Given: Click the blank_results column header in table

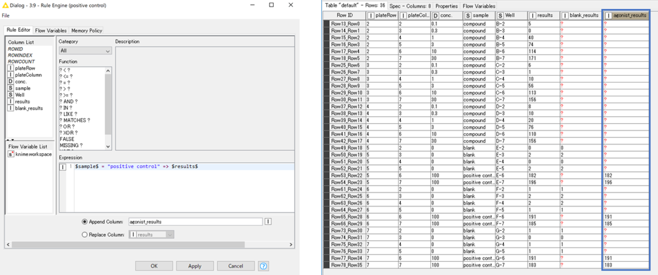Looking at the screenshot, I should click(580, 15).
